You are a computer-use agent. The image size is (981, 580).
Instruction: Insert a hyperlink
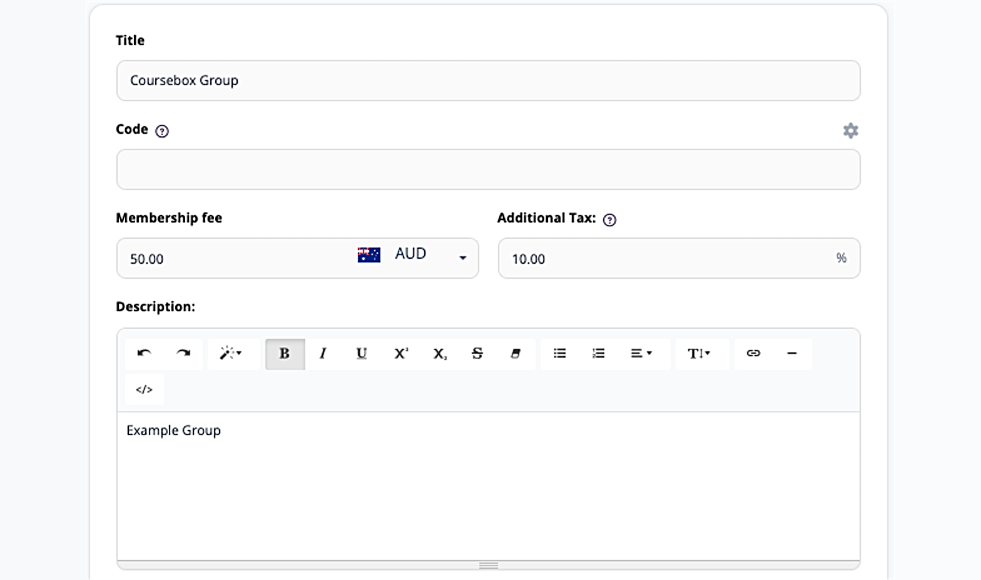coord(753,354)
